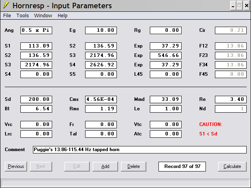Click the Mmd label
This screenshot has width=251, height=188.
point(139,99)
